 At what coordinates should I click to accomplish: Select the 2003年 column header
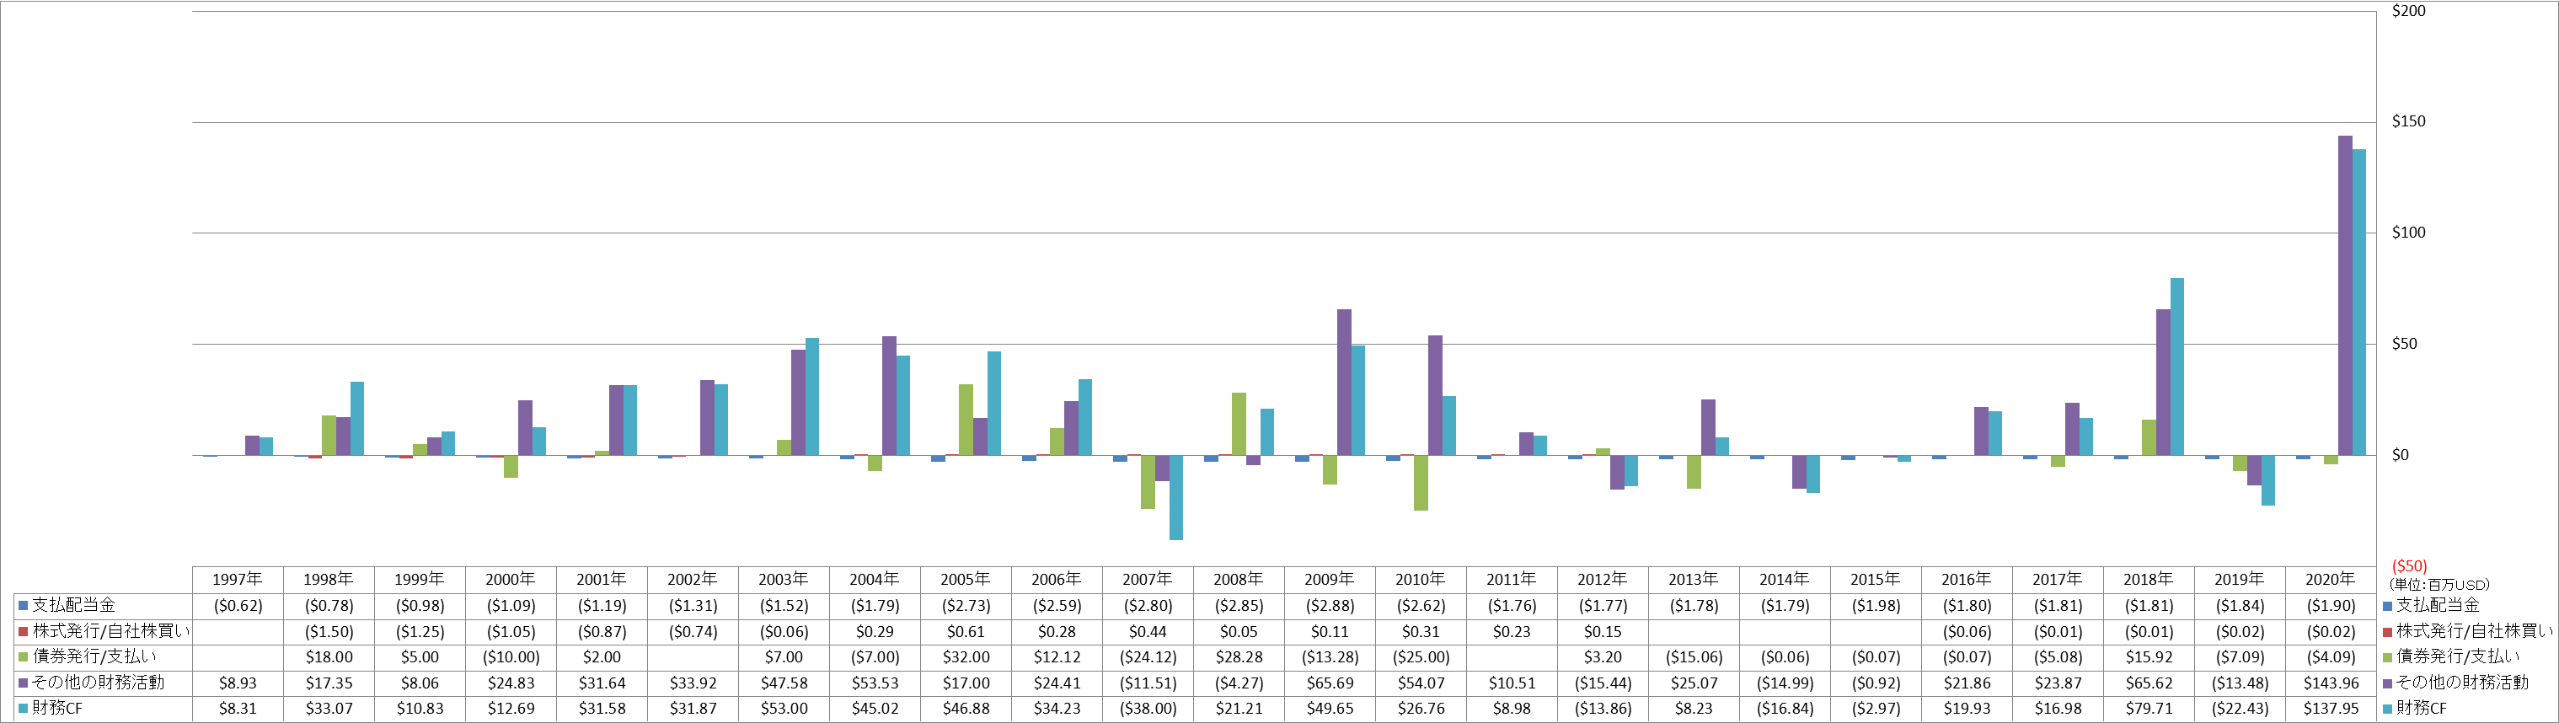(x=784, y=579)
